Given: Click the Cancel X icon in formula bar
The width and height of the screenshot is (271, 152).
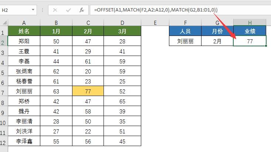Looking at the screenshot, I should (55, 10).
